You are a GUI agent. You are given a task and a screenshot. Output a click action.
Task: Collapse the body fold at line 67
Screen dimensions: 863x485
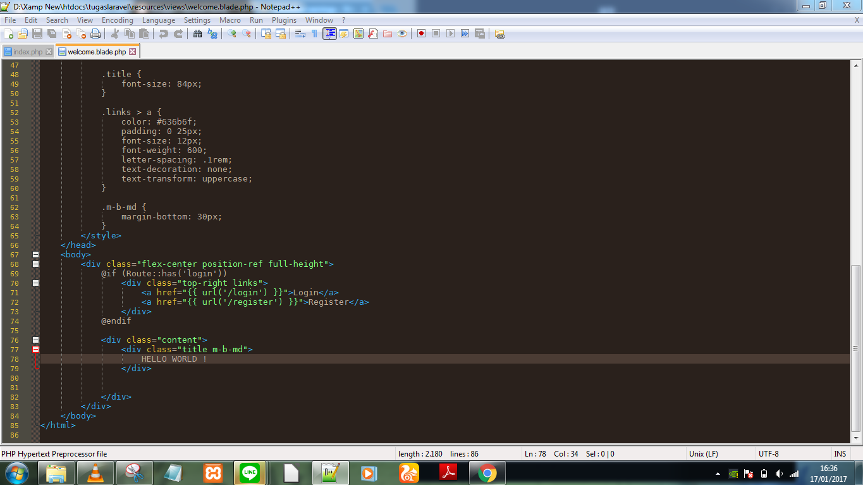35,255
